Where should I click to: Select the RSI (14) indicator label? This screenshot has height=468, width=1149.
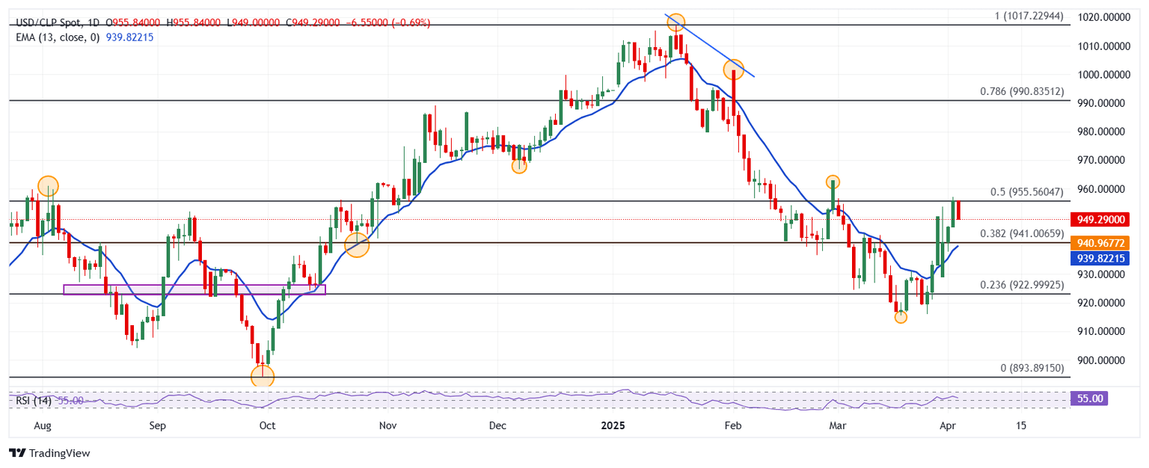[33, 401]
